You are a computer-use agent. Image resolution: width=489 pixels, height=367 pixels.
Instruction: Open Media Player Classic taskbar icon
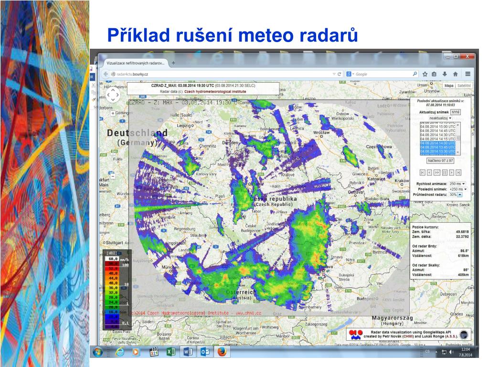(x=154, y=352)
